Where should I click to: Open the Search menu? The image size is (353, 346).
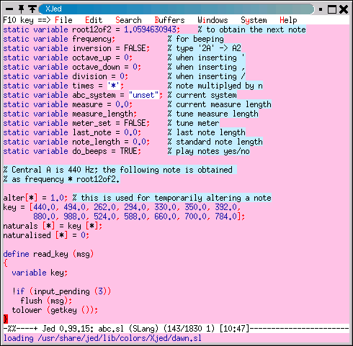pyautogui.click(x=128, y=20)
